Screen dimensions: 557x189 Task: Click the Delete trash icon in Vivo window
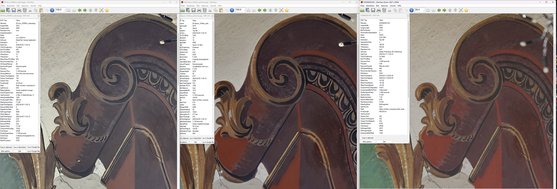[x=25, y=10]
